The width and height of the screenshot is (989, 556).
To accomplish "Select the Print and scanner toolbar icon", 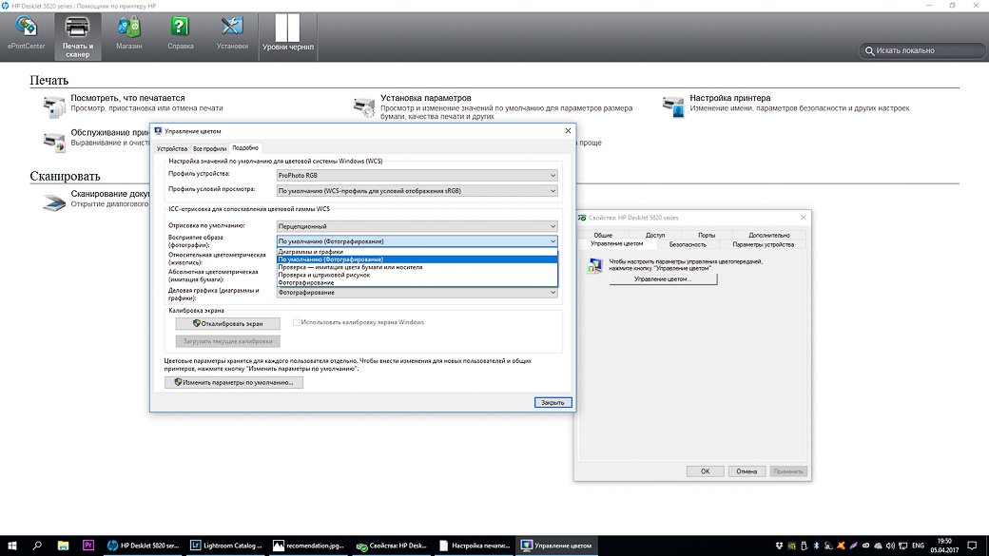I will [78, 36].
